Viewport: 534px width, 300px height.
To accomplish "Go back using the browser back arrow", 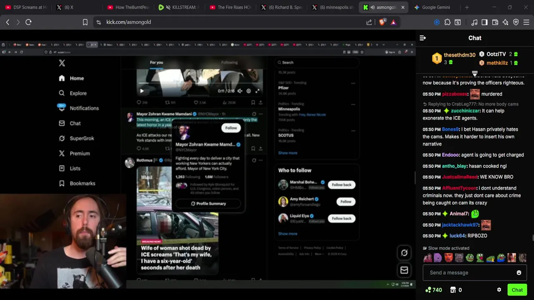I will pyautogui.click(x=8, y=22).
